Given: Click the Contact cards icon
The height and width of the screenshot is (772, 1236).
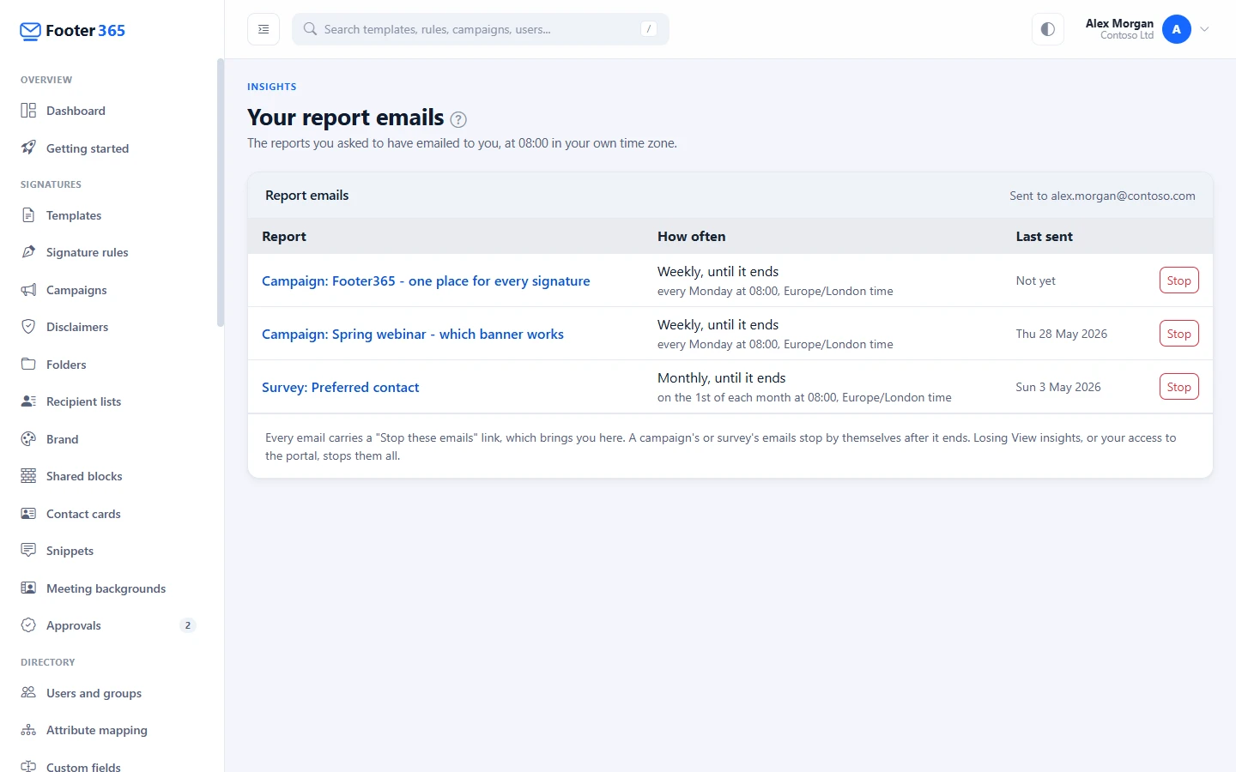Looking at the screenshot, I should pos(28,513).
